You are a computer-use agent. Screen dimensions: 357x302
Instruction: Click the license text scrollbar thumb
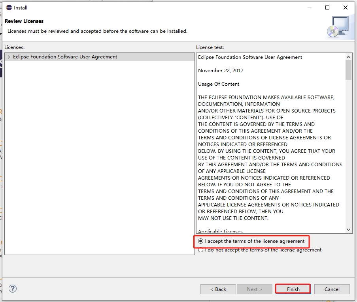tap(348, 70)
